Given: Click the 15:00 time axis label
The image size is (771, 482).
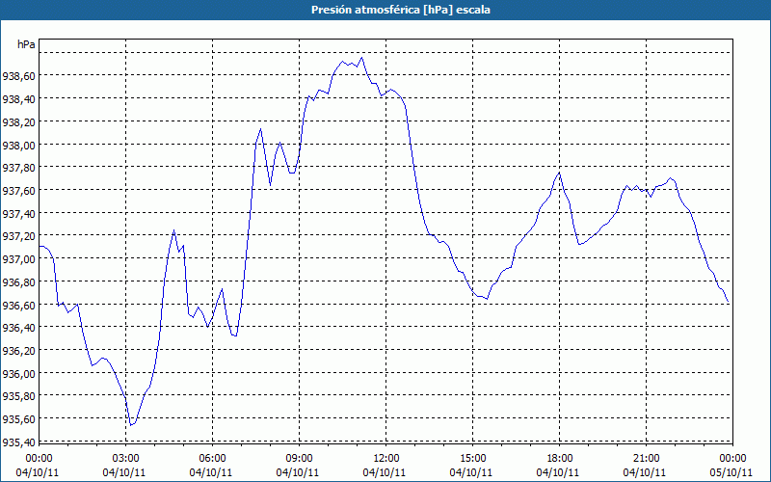Looking at the screenshot, I should (472, 459).
